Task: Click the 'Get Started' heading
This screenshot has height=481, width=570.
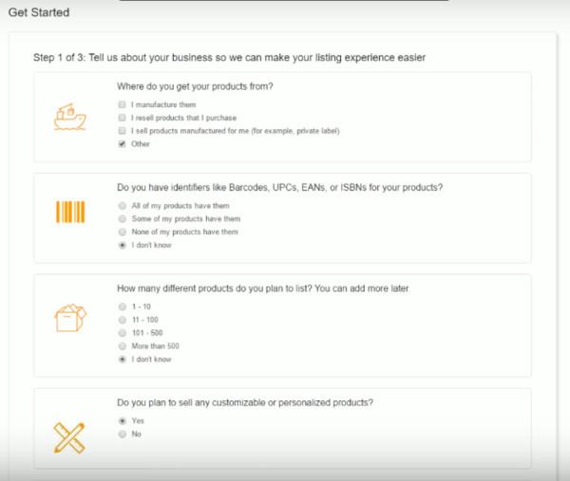Action: tap(39, 12)
